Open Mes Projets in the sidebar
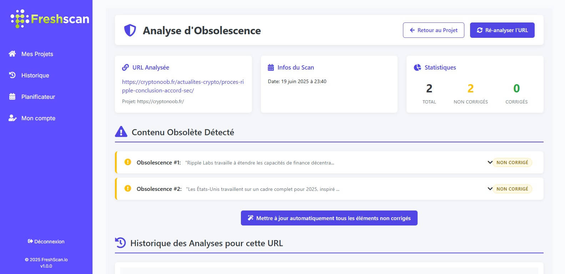Screen dimensions: 565x274 point(37,54)
